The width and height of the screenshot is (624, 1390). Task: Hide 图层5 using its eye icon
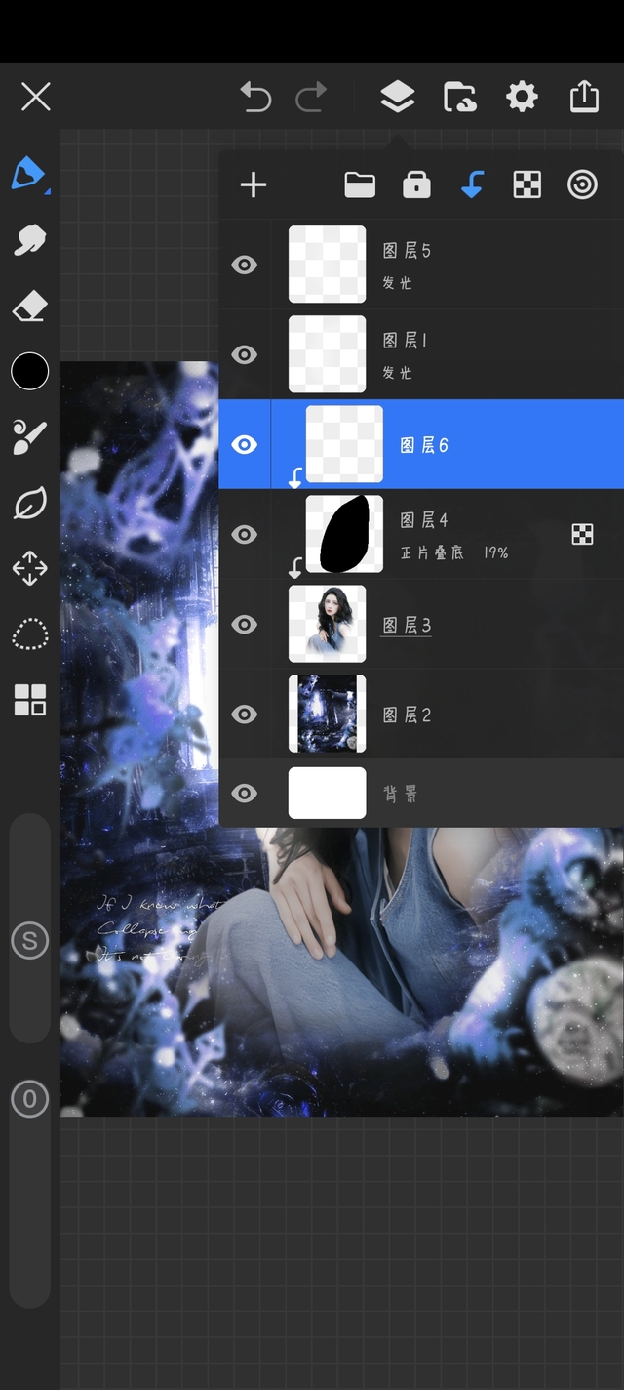[244, 265]
